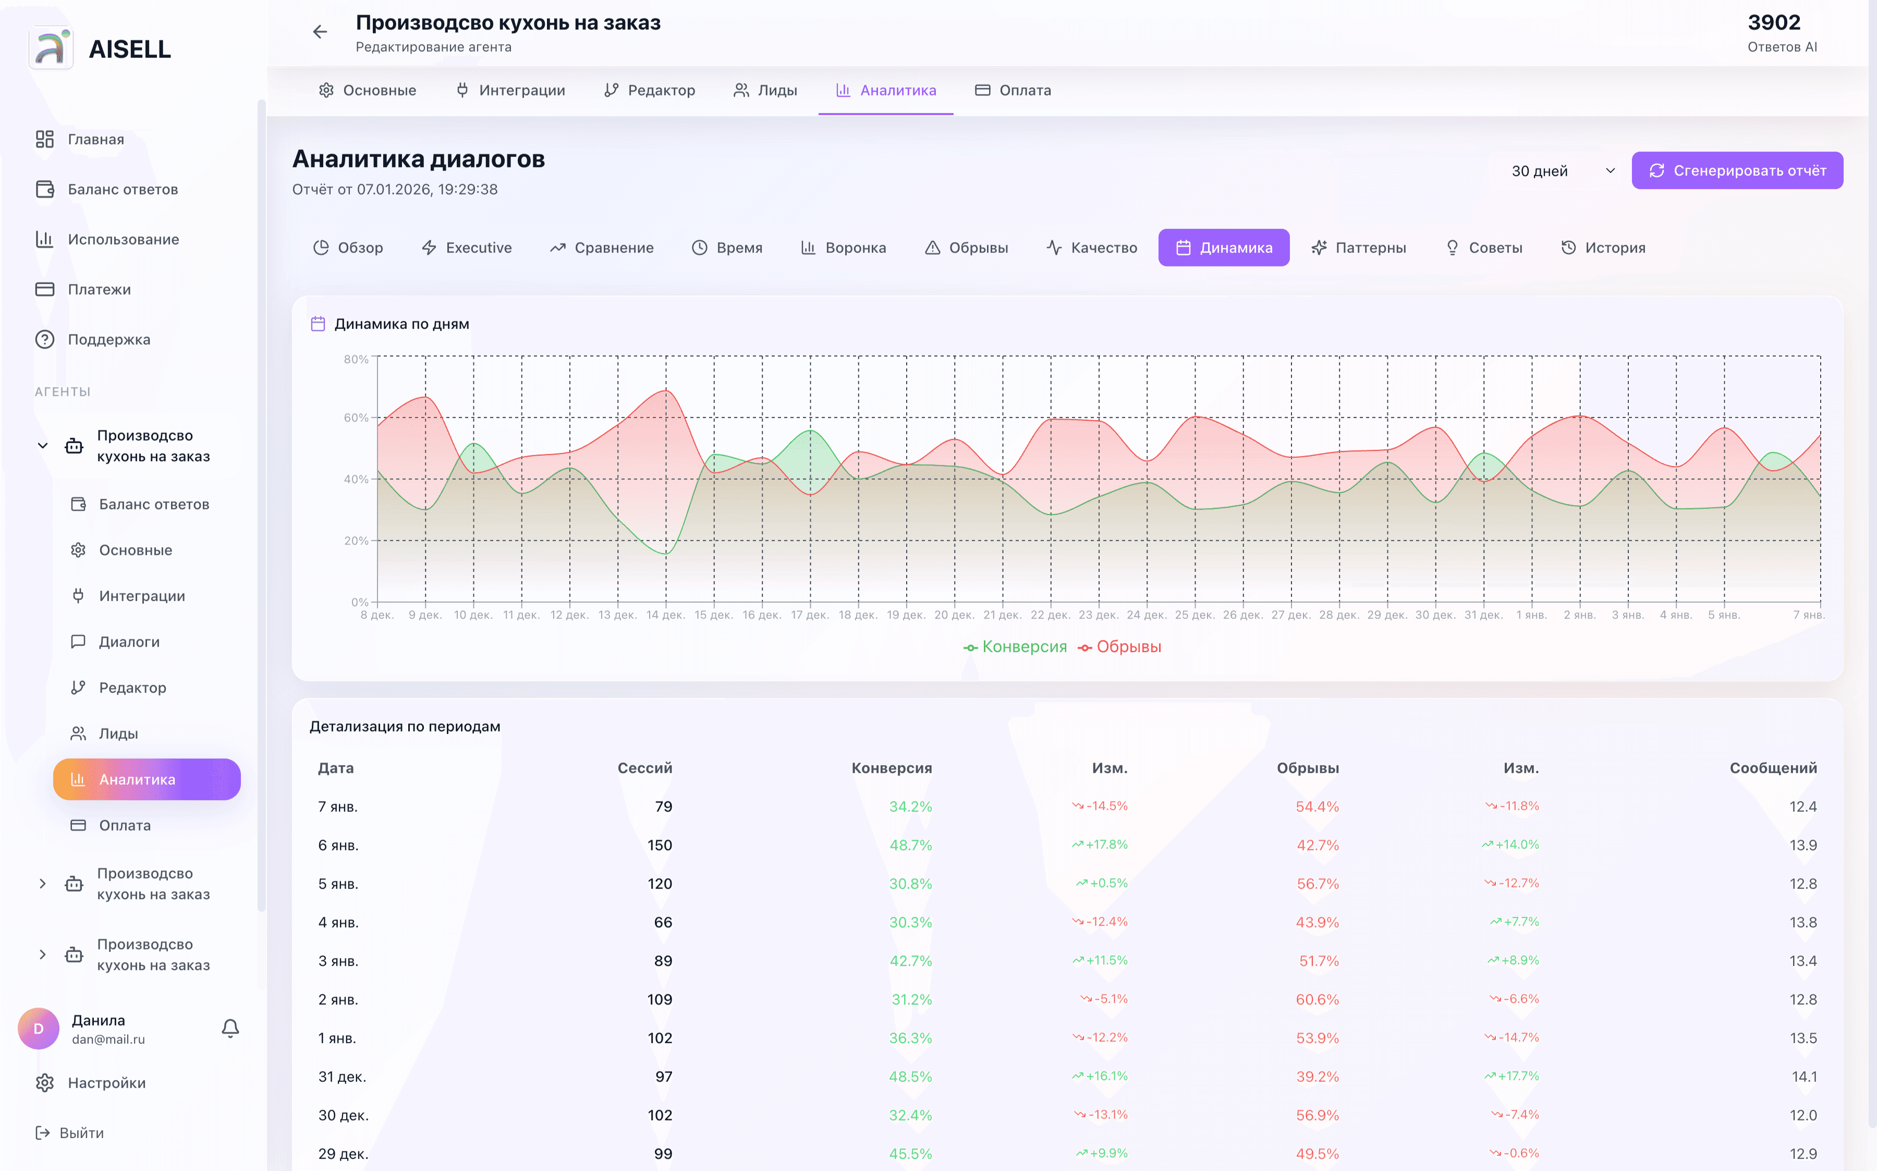Click the back arrow icon
The height and width of the screenshot is (1171, 1877).
(320, 32)
